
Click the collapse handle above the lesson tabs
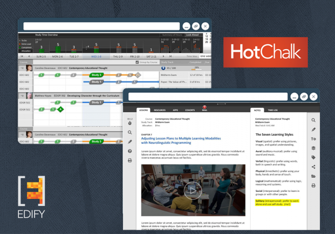click(x=221, y=104)
